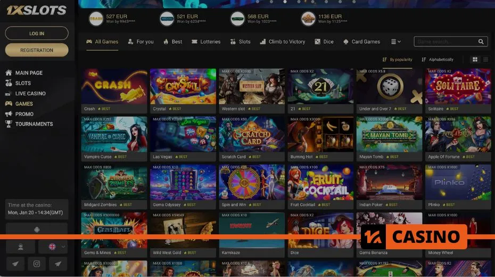
Task: Click the search magnifier icon
Action: [481, 42]
